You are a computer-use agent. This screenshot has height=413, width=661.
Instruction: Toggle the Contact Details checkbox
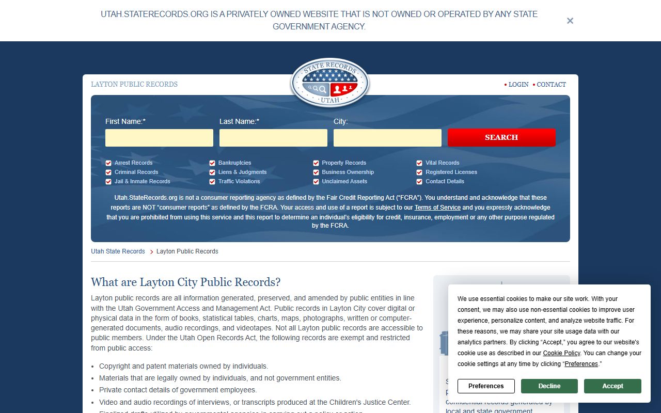pyautogui.click(x=420, y=182)
